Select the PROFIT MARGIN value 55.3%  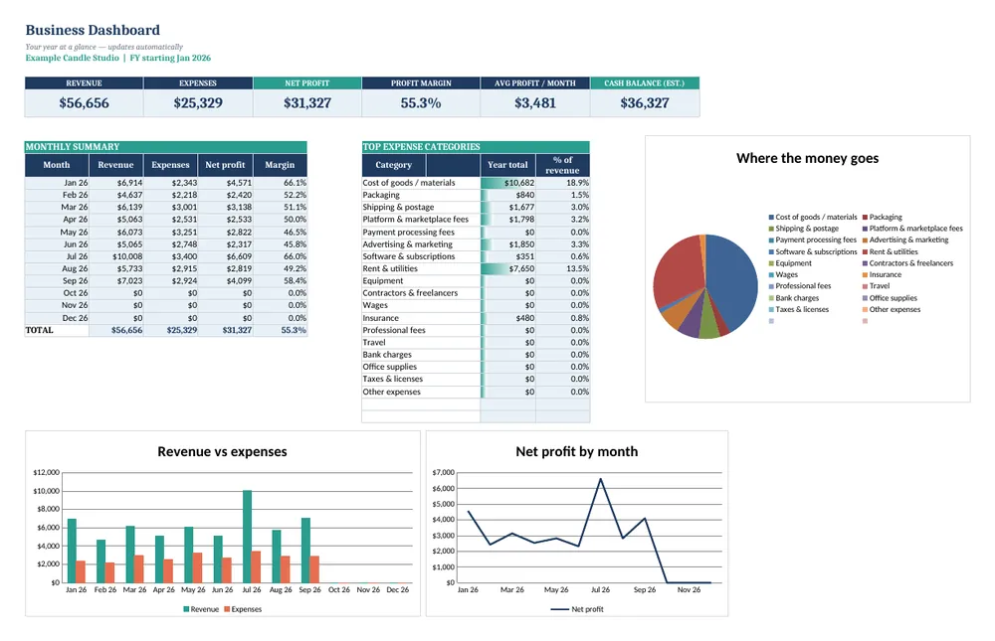click(x=421, y=102)
